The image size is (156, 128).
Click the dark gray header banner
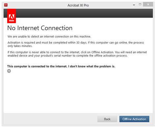[x=84, y=13]
